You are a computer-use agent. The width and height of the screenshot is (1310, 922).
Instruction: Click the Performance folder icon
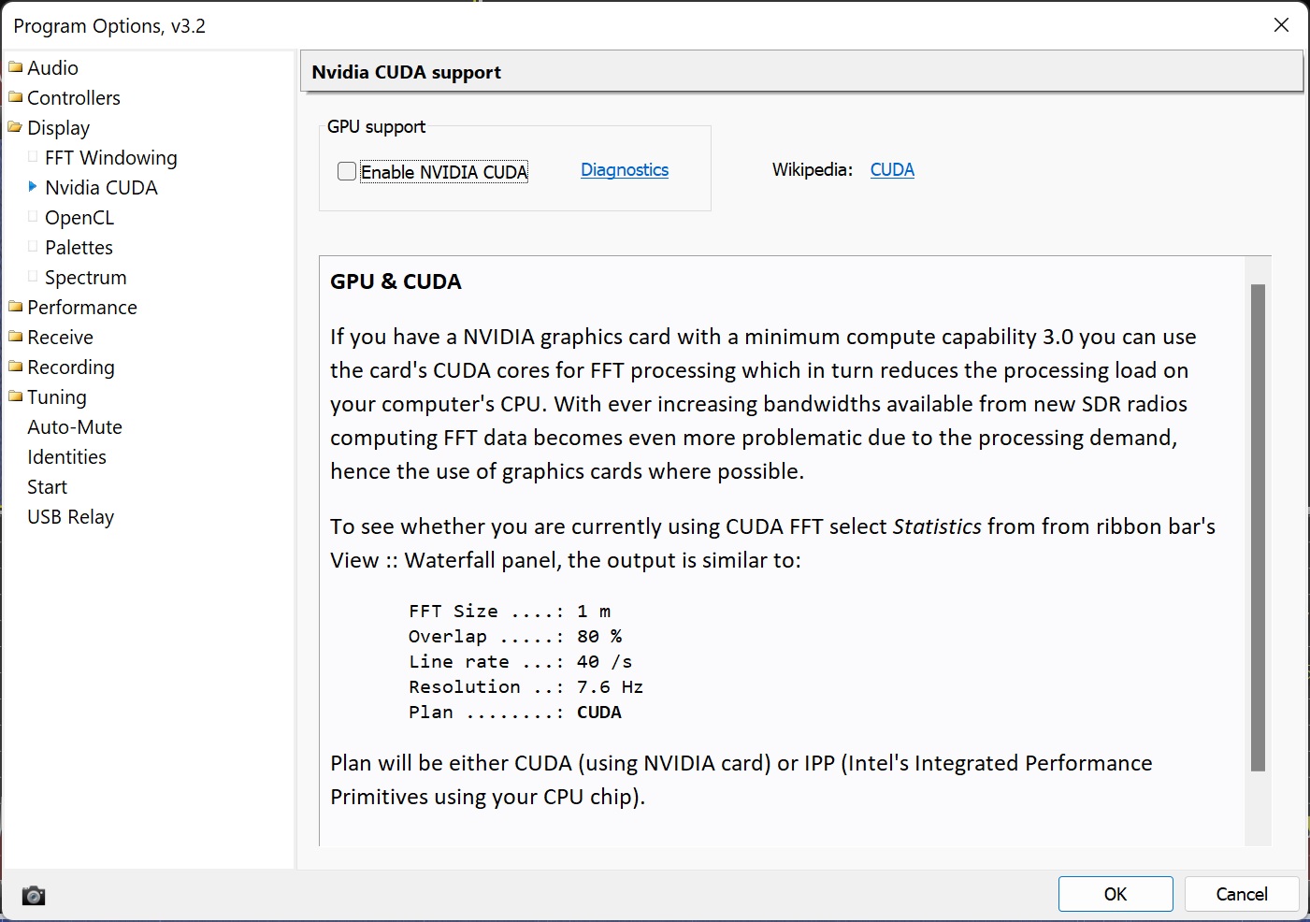(16, 307)
